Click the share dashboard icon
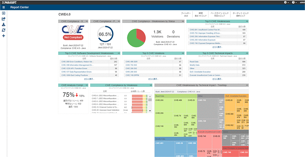Viewport: 305px width, 157px height. pos(4,19)
